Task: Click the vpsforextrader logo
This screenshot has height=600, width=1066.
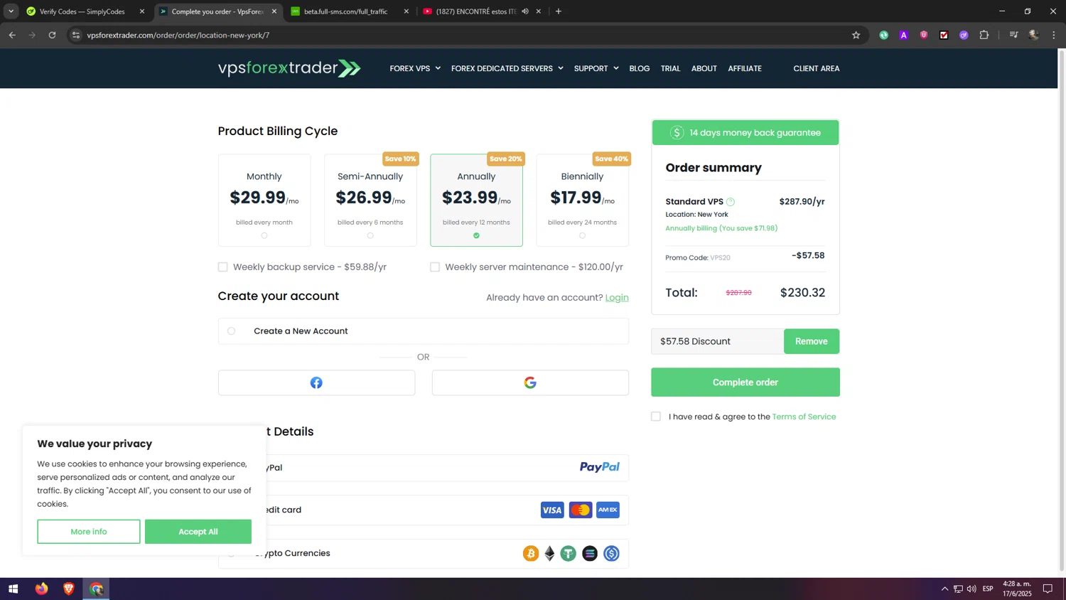Action: 289,68
